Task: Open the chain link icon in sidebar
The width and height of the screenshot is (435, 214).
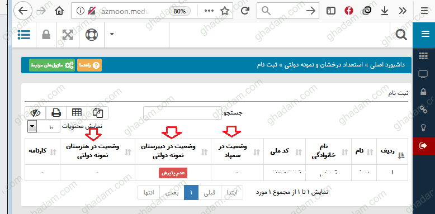Action: coord(423,110)
